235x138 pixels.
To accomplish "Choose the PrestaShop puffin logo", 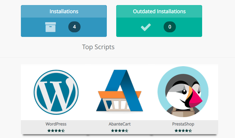I will tap(183, 92).
